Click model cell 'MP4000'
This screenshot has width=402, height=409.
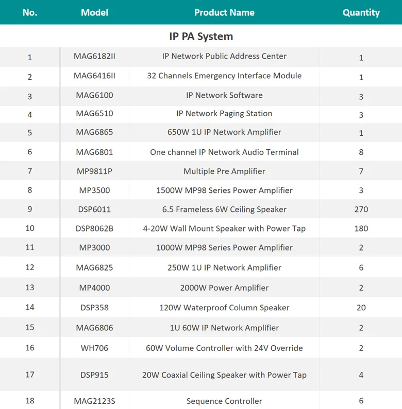(94, 288)
